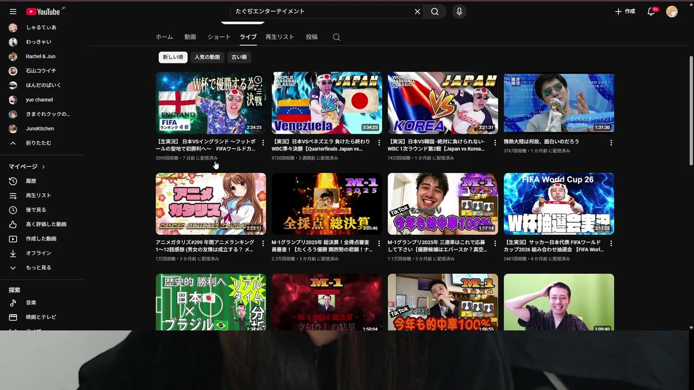Screen dimensions: 694x390
Task: Clear the search box text
Action: (417, 11)
